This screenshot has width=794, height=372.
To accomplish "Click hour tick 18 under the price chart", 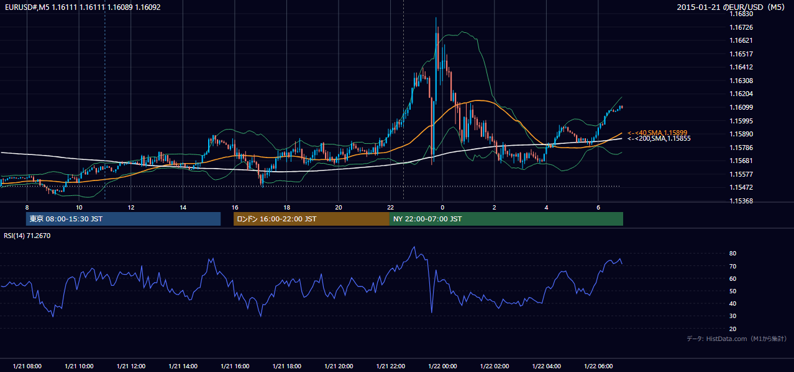I will point(286,207).
